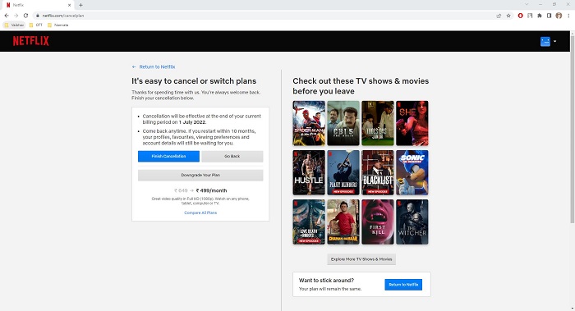Viewport: 575px width, 311px height.
Task: Open the OTT bookmarks folder
Action: [36, 25]
